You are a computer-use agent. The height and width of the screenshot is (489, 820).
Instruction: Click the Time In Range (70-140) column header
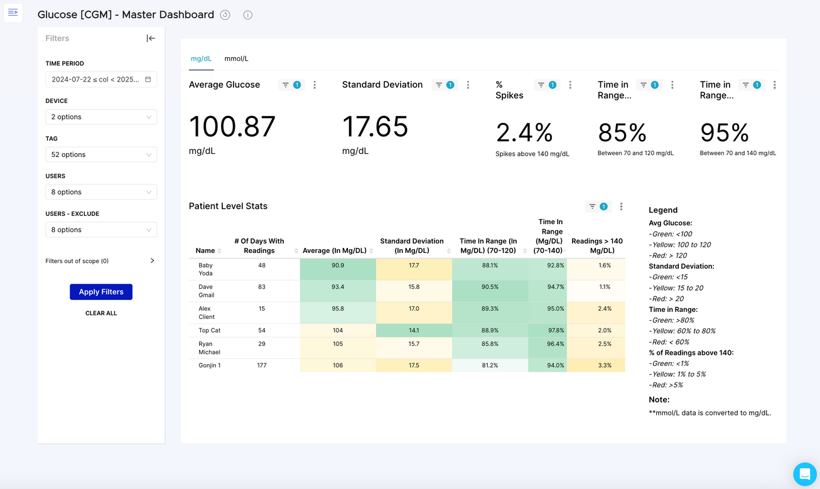pyautogui.click(x=548, y=236)
